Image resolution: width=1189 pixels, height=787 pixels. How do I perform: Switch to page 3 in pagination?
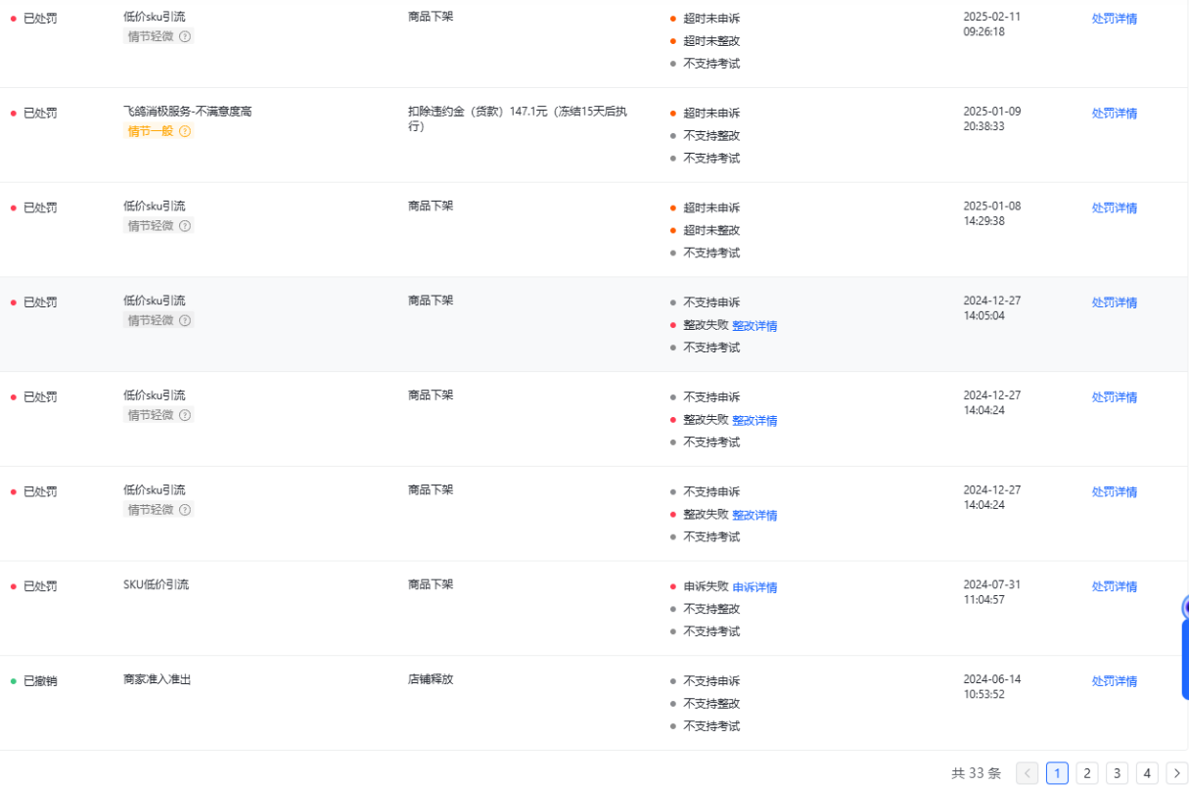[1117, 773]
